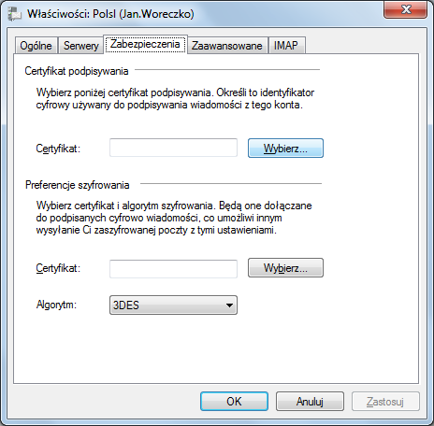The height and width of the screenshot is (426, 434).
Task: Click the Właściwości: Polsl (Jan.Woreczko) title text
Action: 110,14
